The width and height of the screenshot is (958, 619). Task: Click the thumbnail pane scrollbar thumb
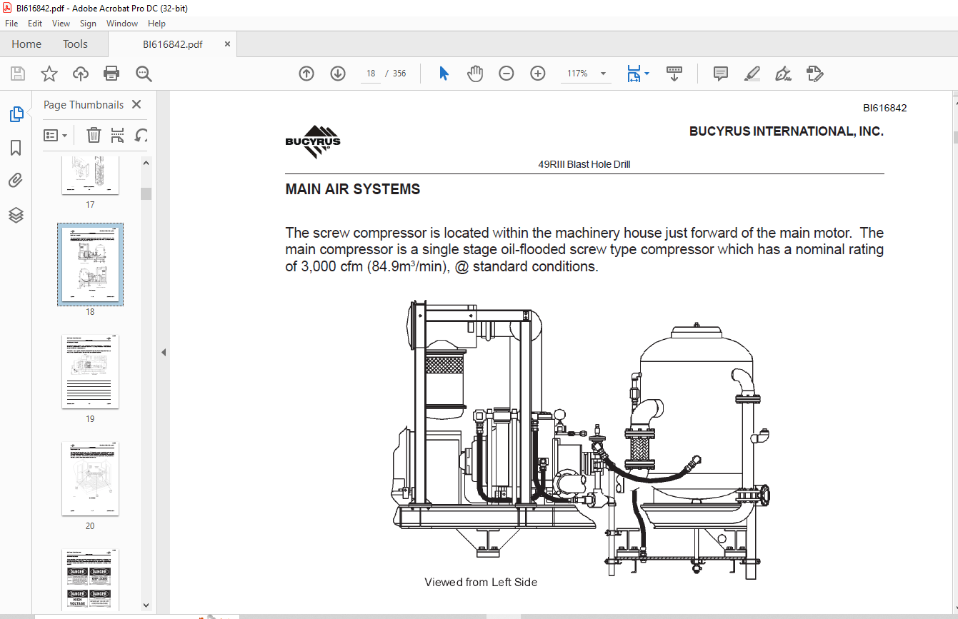(146, 193)
